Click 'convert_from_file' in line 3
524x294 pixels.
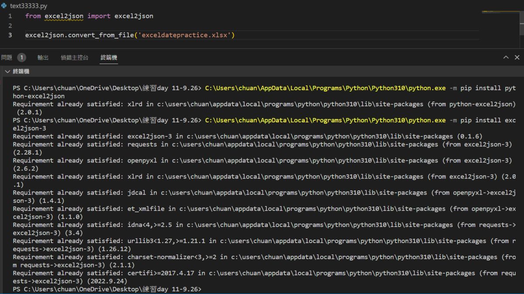100,35
